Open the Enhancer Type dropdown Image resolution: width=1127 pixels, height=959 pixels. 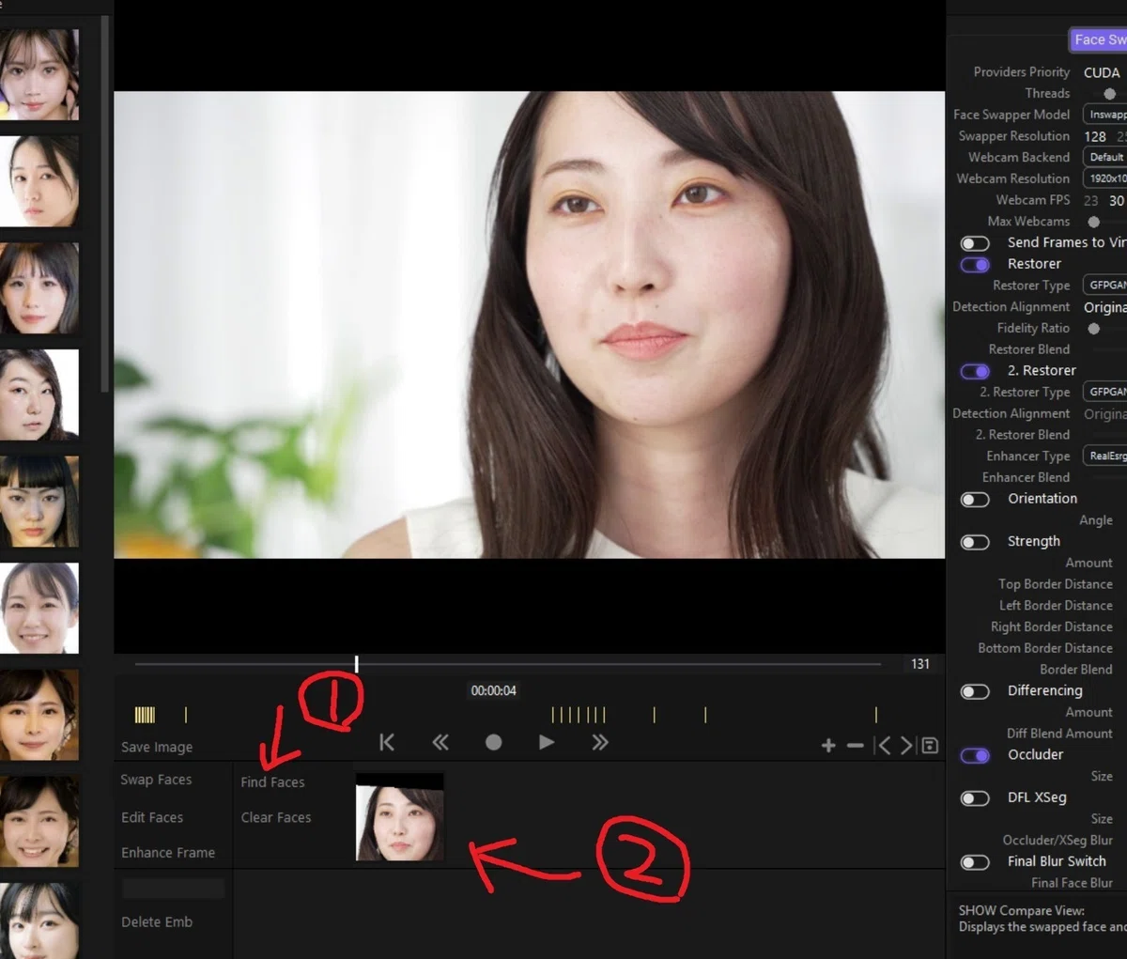(1104, 456)
